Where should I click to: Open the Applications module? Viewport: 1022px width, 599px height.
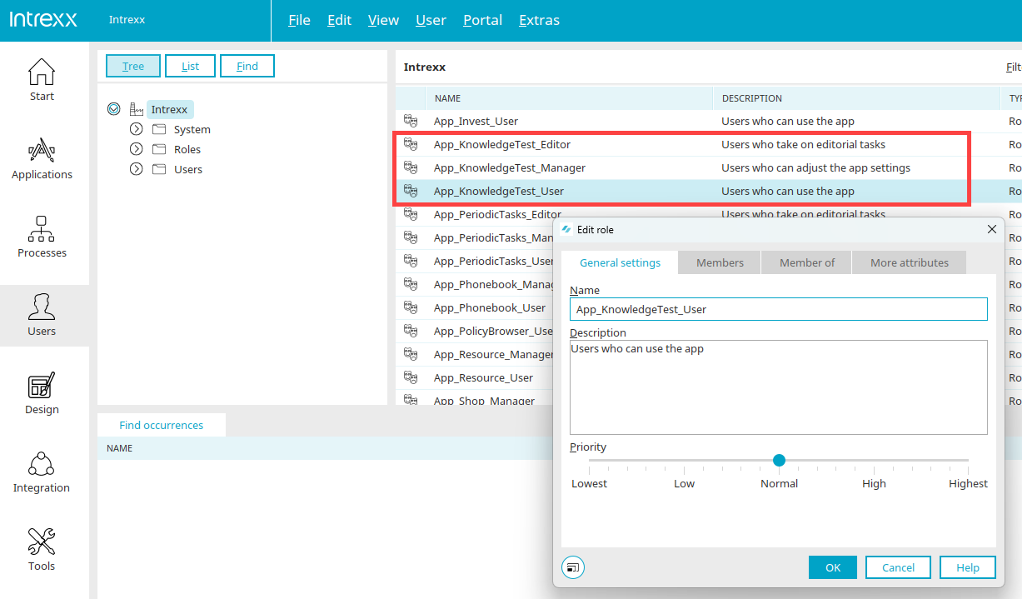(42, 158)
